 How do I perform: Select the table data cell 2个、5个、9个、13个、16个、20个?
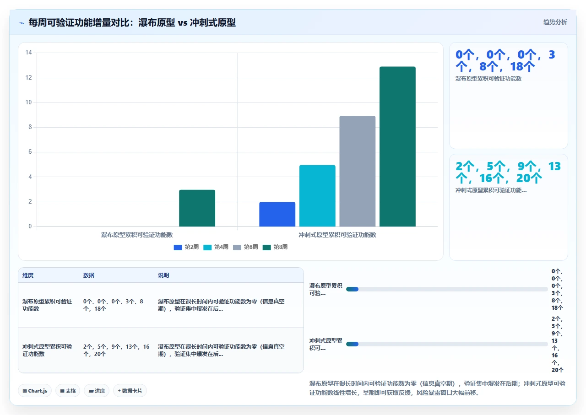click(x=116, y=350)
